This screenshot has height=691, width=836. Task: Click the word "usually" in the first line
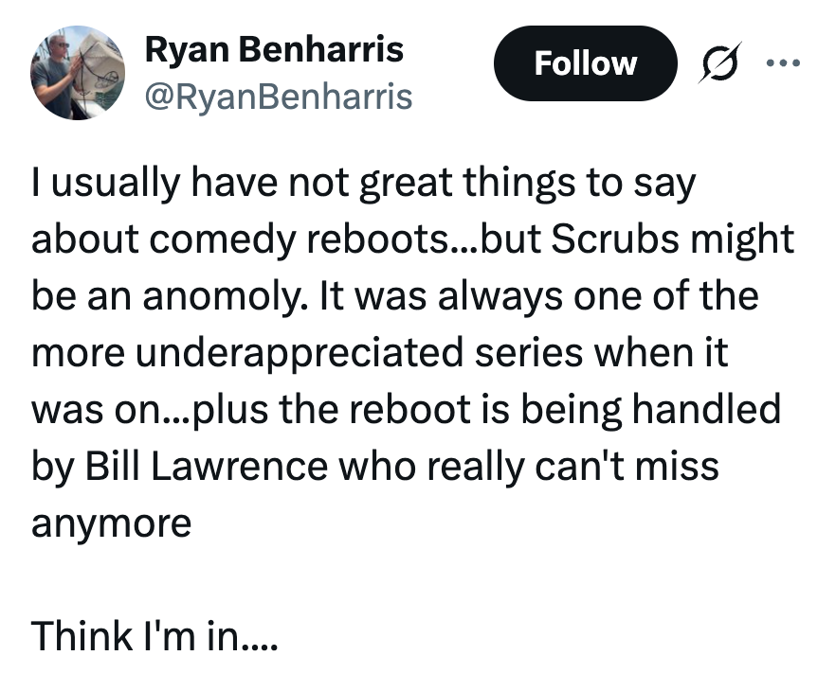click(x=106, y=184)
